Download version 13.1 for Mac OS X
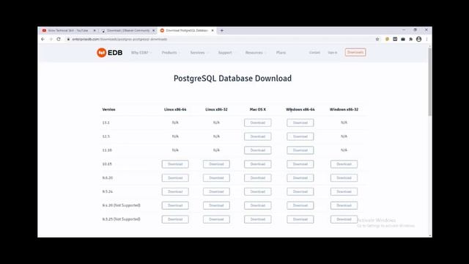The width and height of the screenshot is (469, 264). [257, 122]
